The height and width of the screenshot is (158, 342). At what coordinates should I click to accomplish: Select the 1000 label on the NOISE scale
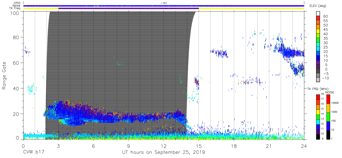pyautogui.click(x=334, y=112)
